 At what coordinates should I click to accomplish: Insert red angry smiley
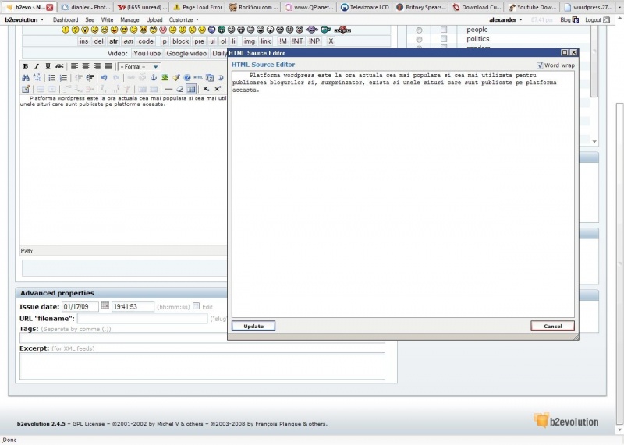coord(163,30)
